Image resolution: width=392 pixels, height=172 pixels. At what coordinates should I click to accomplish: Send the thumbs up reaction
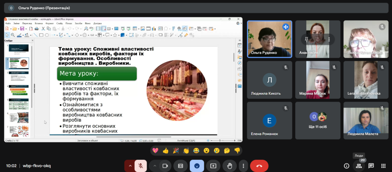[x=165, y=151]
